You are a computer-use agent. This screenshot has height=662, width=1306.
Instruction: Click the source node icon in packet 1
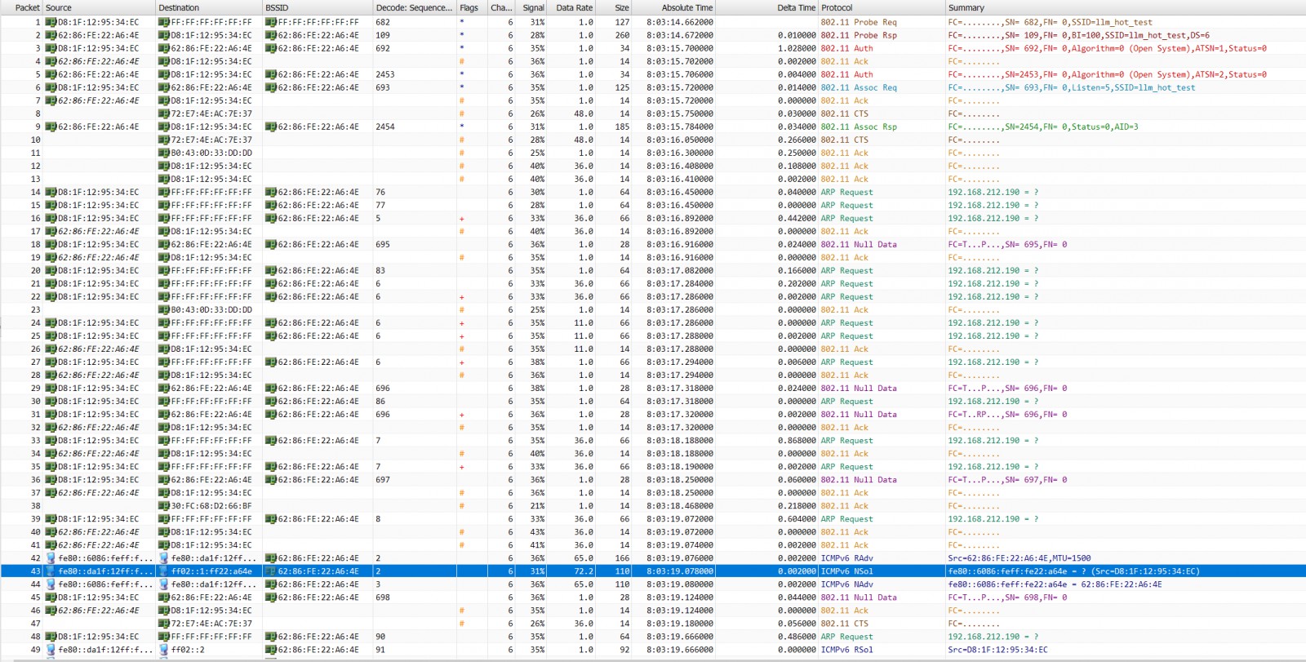(51, 23)
